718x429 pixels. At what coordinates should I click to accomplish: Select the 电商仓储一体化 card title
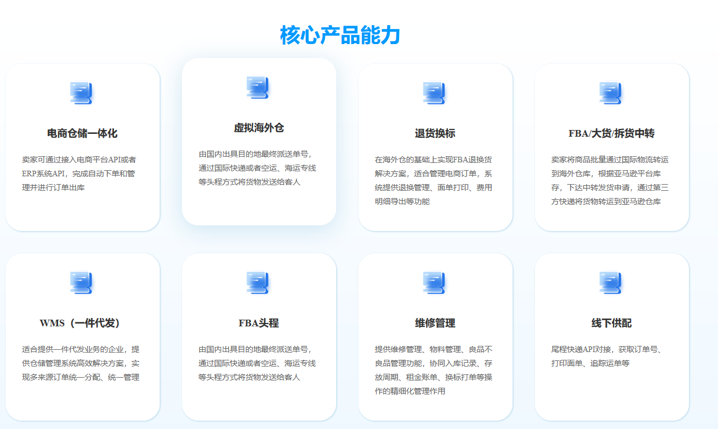coord(82,133)
